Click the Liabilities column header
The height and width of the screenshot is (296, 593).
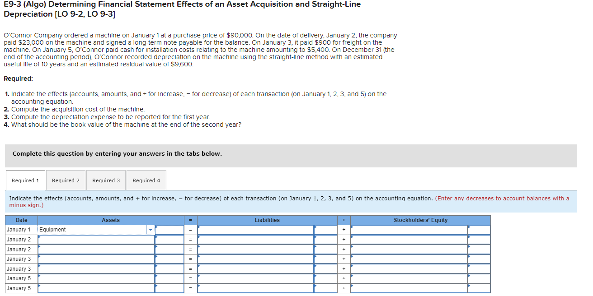coord(268,220)
